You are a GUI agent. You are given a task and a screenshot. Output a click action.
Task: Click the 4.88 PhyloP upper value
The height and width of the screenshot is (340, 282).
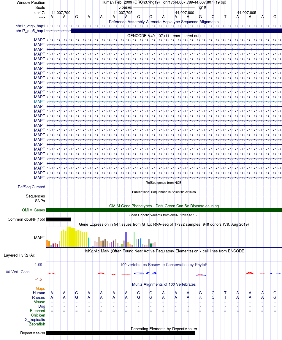(x=38, y=265)
